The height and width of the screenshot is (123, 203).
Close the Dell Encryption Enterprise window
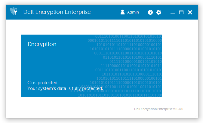[x=190, y=12]
